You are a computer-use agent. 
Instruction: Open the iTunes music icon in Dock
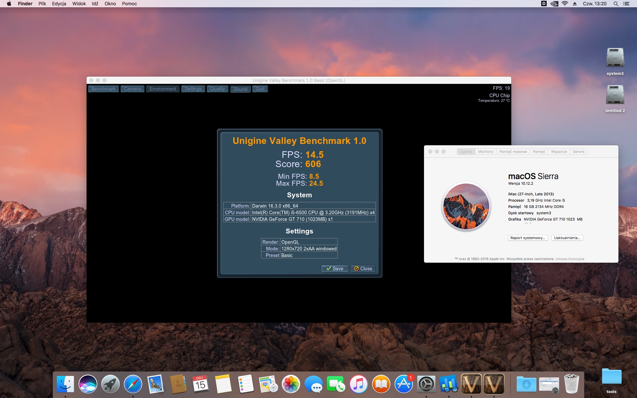pyautogui.click(x=359, y=384)
